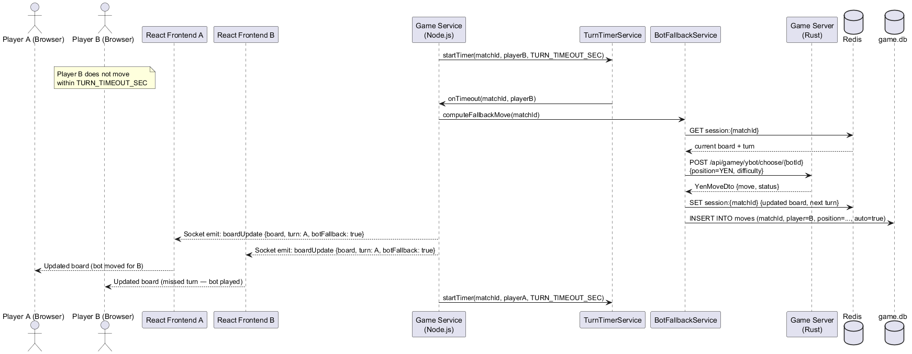Click the 'INSERT INTO moves' message label
Screen dimensions: 912x354
(787, 218)
